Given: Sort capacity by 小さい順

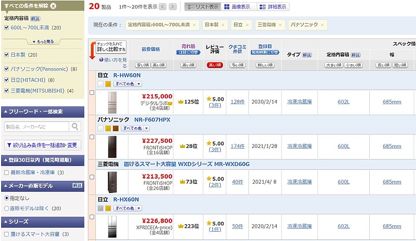Looking at the screenshot, I should [x=353, y=65].
